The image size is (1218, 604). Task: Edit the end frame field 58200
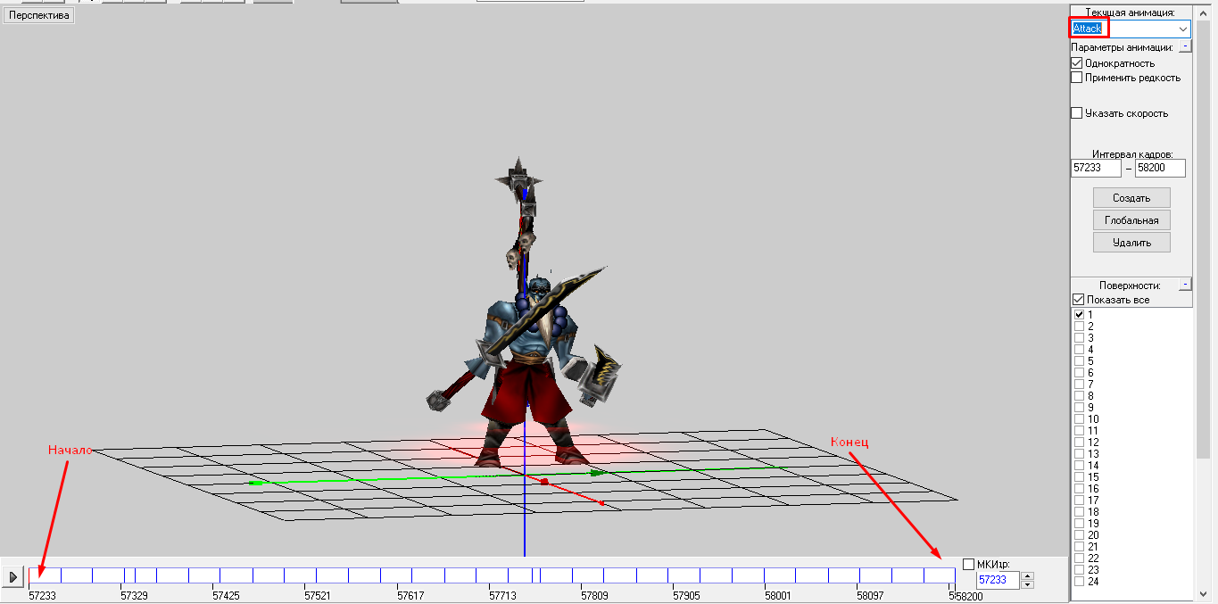click(1160, 168)
